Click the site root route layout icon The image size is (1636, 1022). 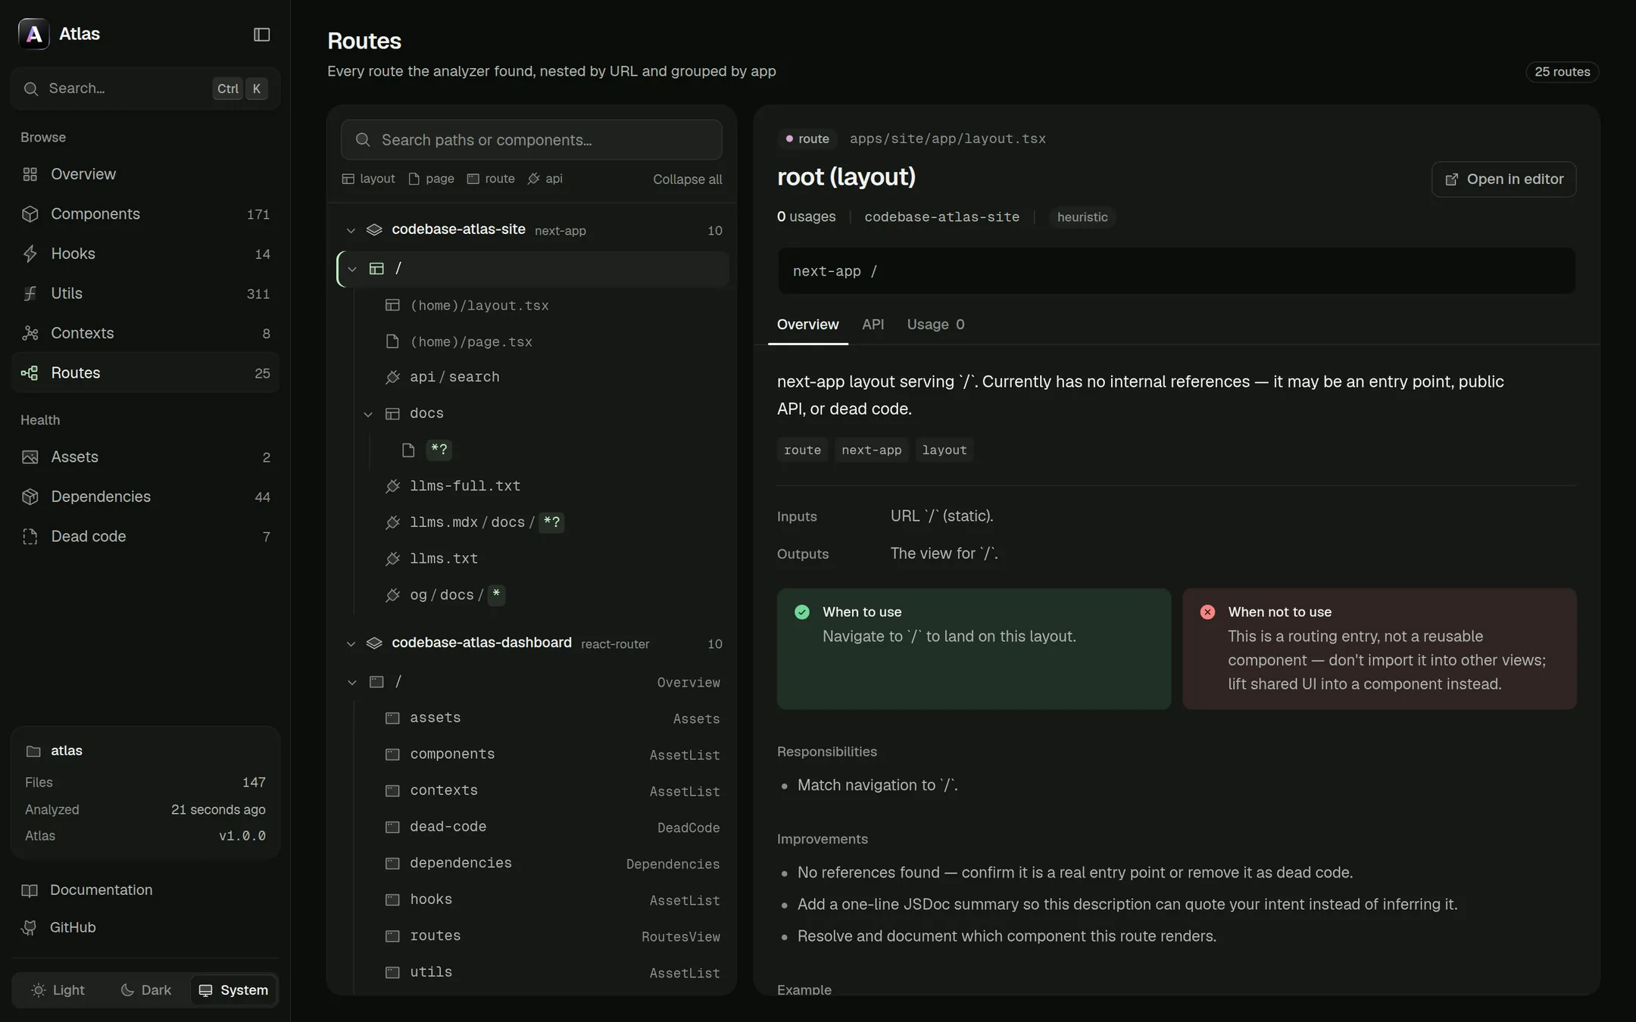click(376, 269)
